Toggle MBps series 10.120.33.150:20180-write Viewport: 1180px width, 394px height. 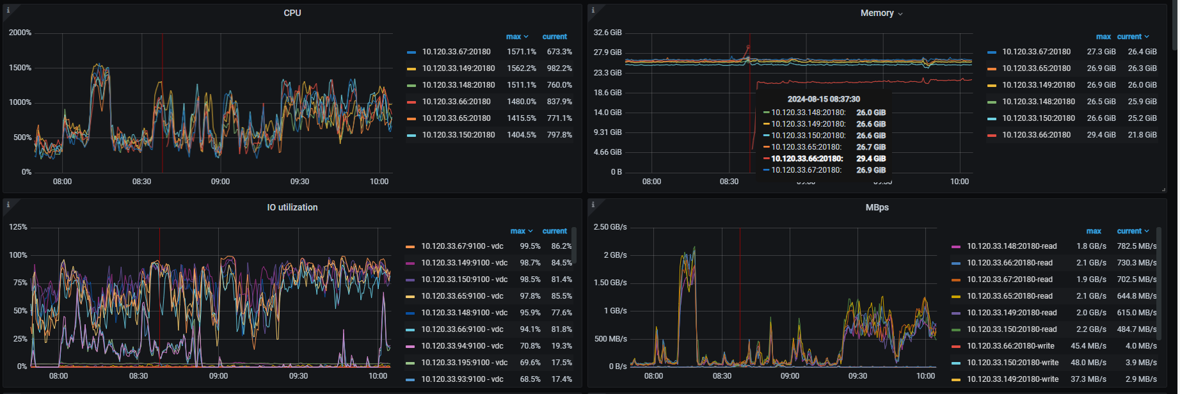(x=1012, y=363)
